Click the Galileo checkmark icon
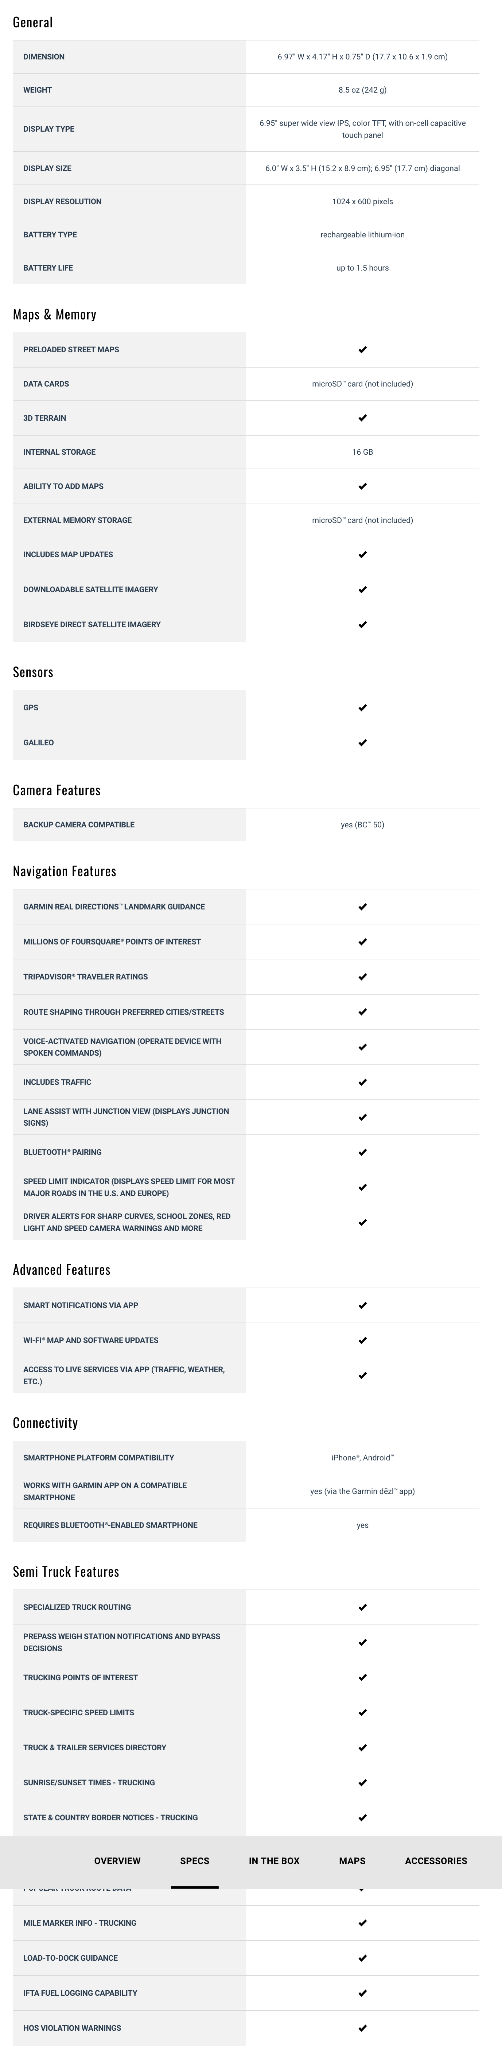 pyautogui.click(x=362, y=742)
